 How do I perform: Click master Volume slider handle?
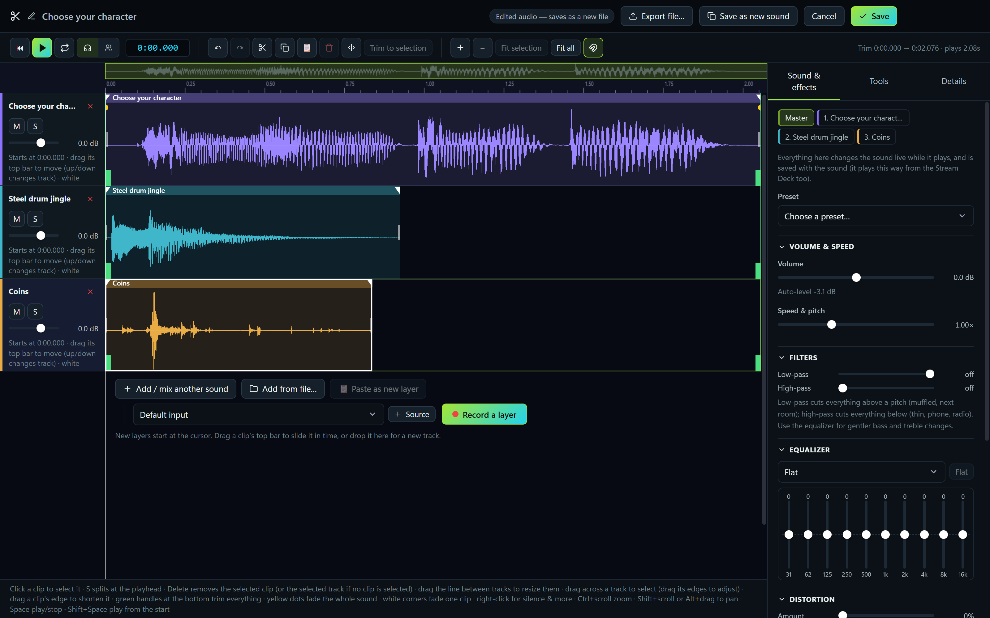(x=856, y=277)
